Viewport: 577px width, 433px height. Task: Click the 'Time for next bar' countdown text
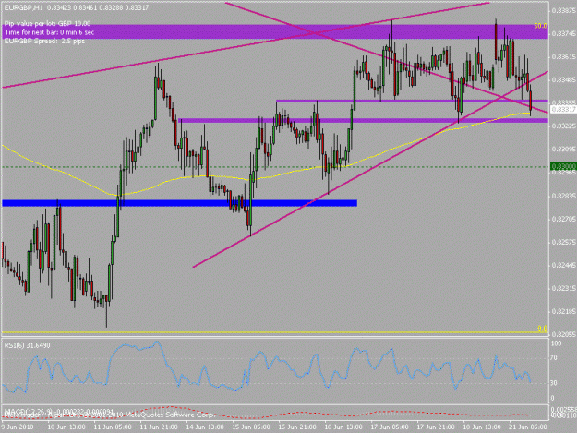pos(49,32)
